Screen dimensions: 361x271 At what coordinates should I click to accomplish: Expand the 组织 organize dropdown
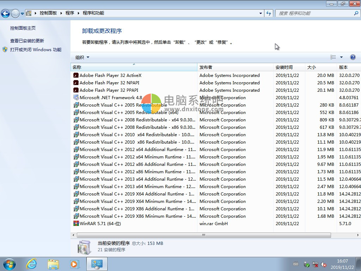[82, 58]
